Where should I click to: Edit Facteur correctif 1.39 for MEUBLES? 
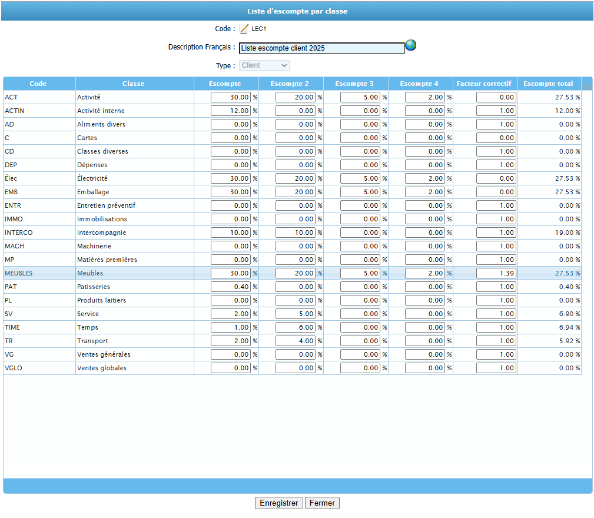(496, 273)
